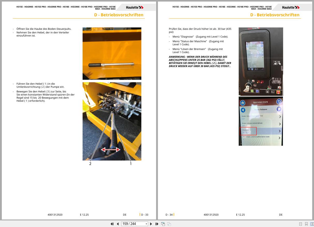The height and width of the screenshot is (227, 314).
Task: Click the Haulotte logo on right page
Action: [291, 8]
